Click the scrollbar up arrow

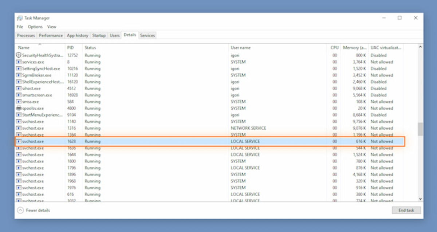pyautogui.click(x=420, y=47)
